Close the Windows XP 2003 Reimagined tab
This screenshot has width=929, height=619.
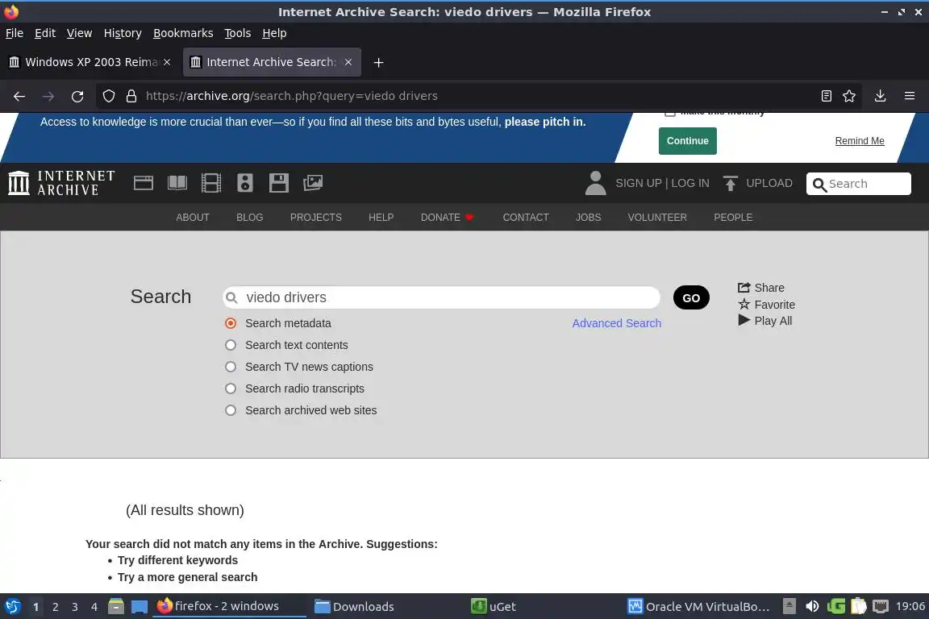[x=167, y=62]
